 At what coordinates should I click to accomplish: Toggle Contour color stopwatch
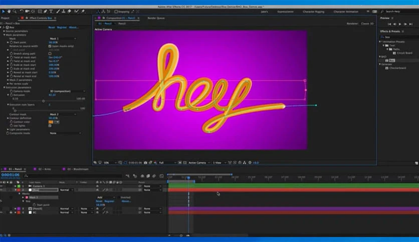pyautogui.click(x=11, y=122)
